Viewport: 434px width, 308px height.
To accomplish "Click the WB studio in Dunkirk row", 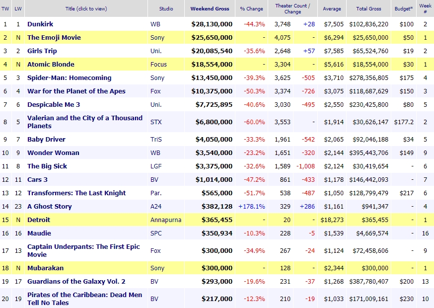I will click(x=155, y=24).
